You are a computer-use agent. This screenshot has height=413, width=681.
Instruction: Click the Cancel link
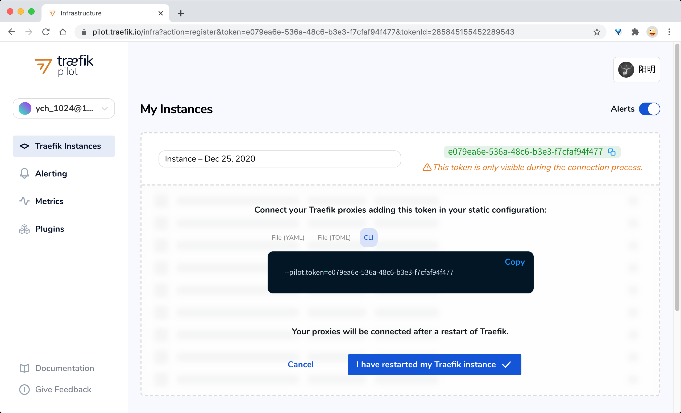[x=300, y=364]
